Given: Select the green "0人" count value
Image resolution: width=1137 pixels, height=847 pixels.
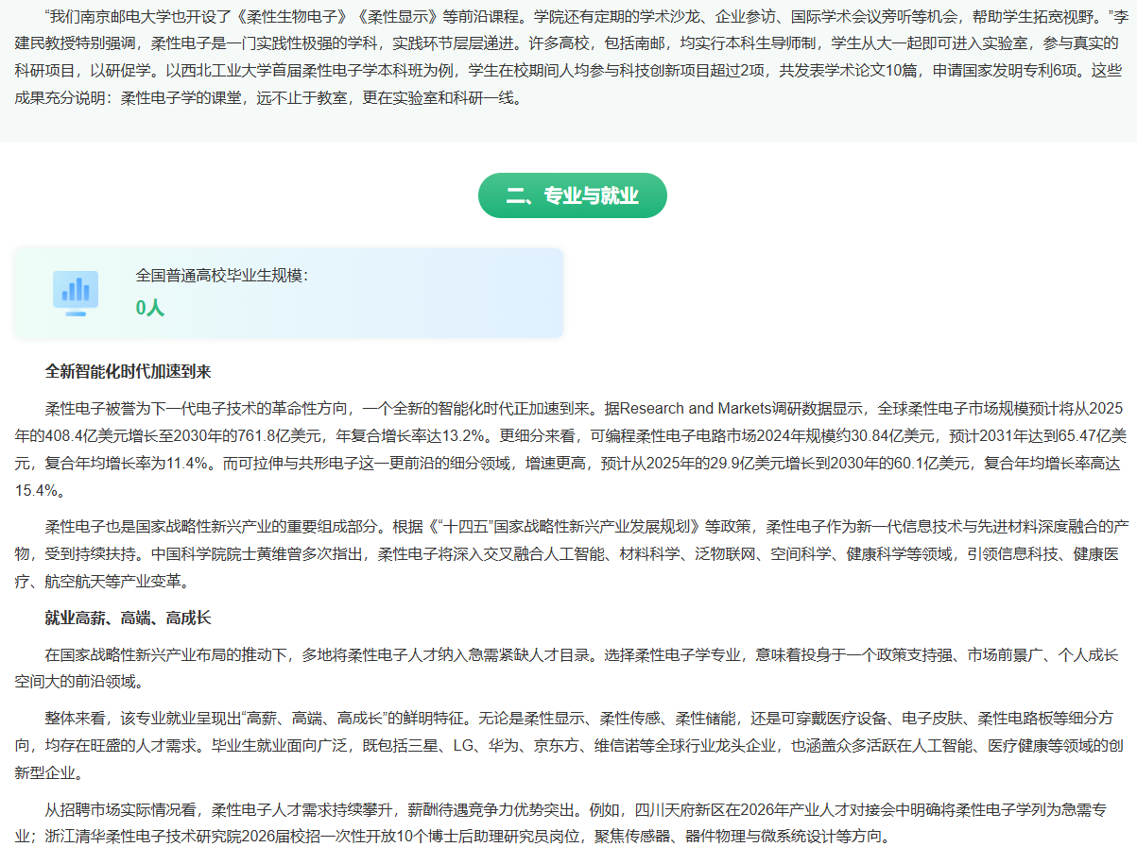Looking at the screenshot, I should coord(149,308).
